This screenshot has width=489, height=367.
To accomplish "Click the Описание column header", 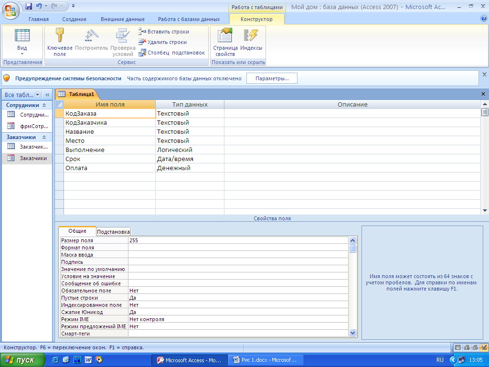I will coord(352,105).
